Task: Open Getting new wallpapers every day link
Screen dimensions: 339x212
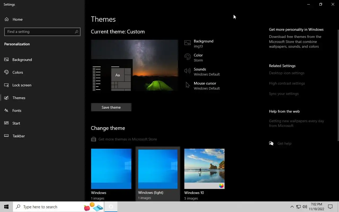Action: tap(296, 123)
